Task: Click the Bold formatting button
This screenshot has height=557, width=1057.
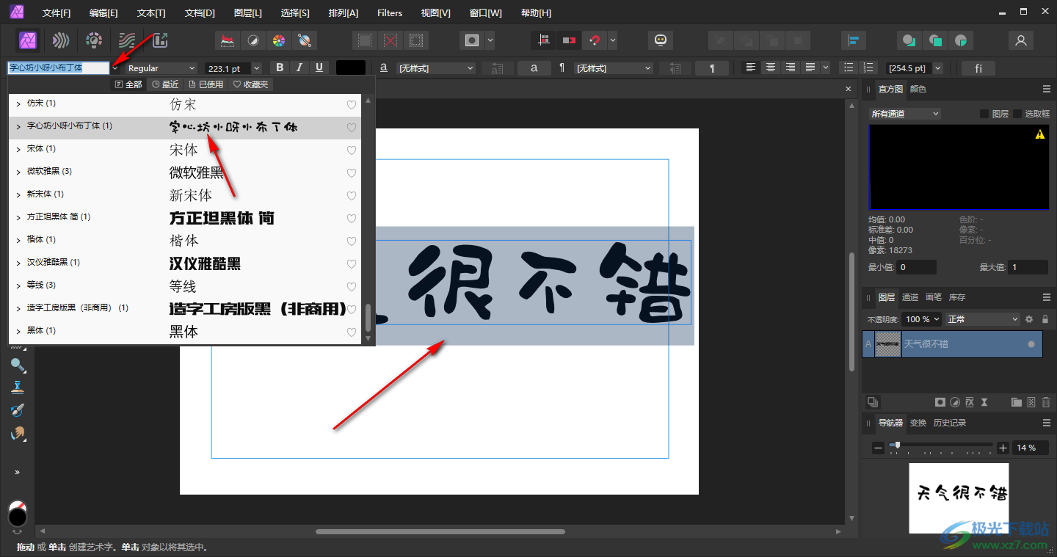Action: pyautogui.click(x=280, y=68)
